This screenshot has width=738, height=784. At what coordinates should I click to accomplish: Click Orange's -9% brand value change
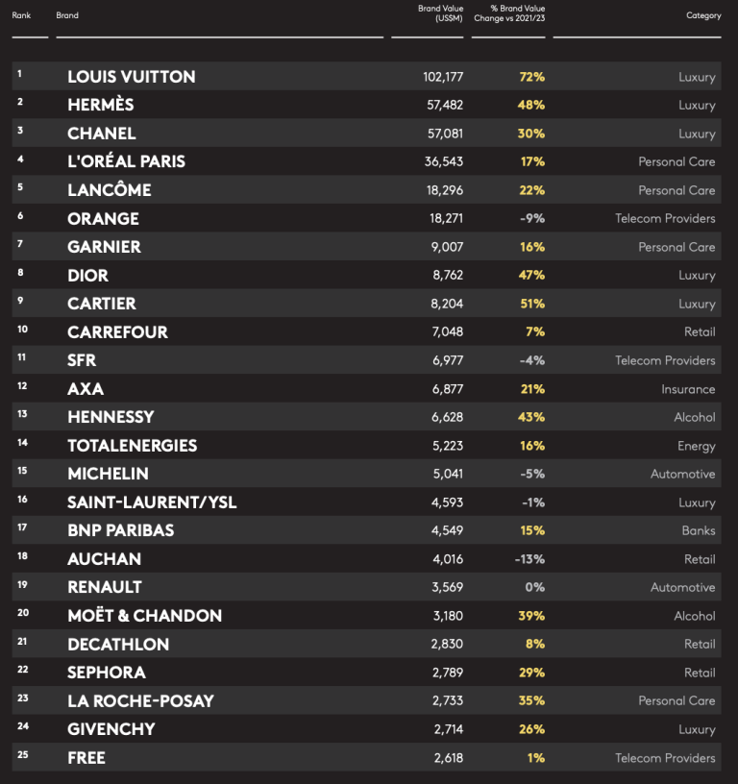[x=532, y=218]
